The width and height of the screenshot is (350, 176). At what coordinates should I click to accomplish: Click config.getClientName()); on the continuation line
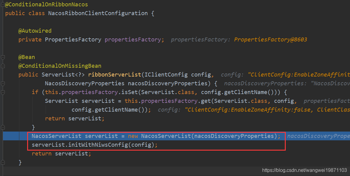(111, 110)
